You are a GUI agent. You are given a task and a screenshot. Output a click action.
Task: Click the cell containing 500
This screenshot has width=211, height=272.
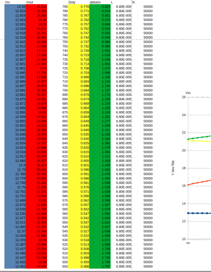pyautogui.click(x=58, y=267)
